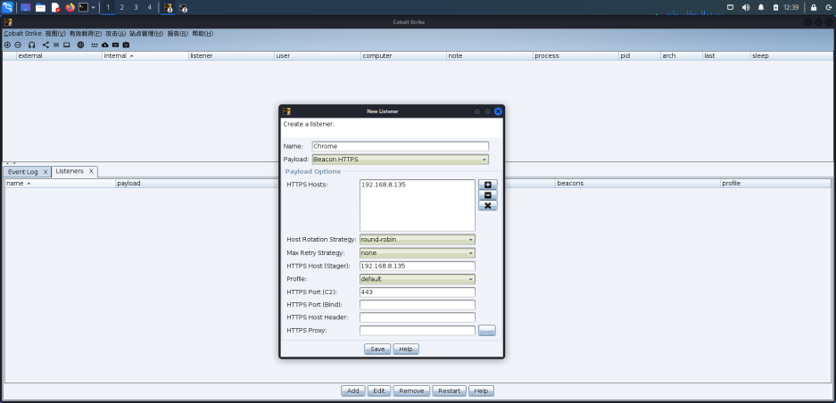Viewport: 836px width, 403px height.
Task: Click the lock screen padlock icon
Action: (814, 7)
